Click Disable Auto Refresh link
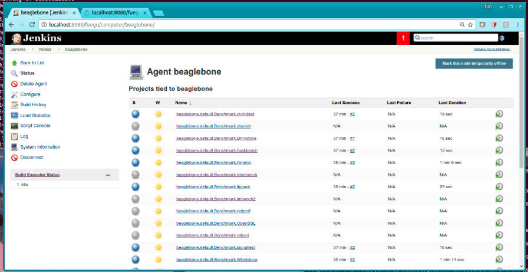 click(x=492, y=49)
